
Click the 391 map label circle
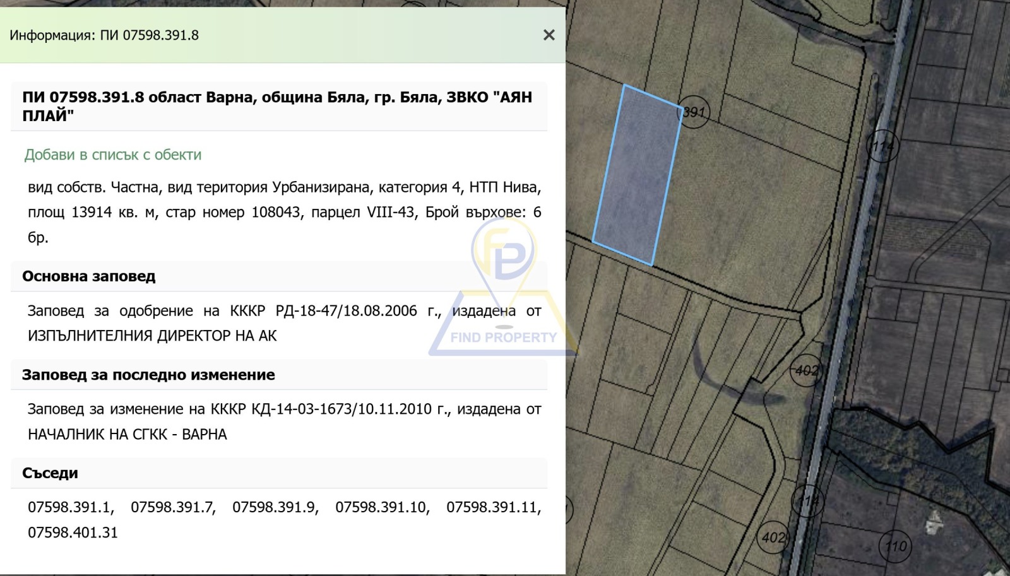coord(694,112)
